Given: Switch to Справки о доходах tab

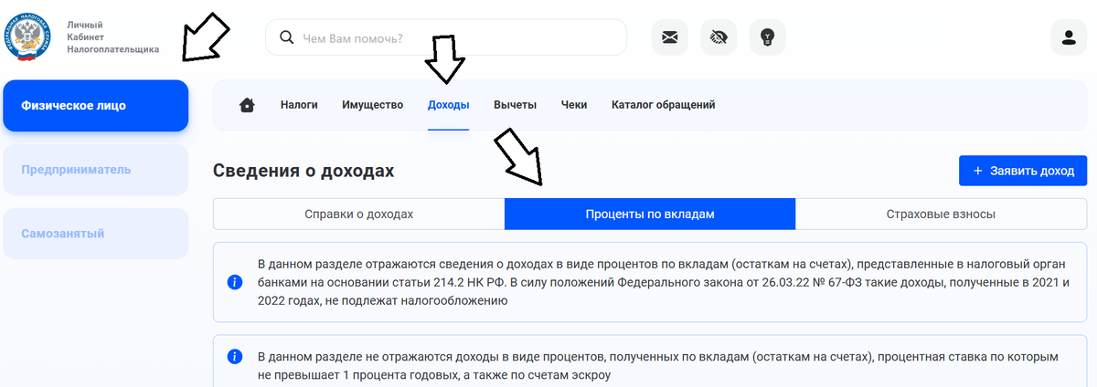Looking at the screenshot, I should pyautogui.click(x=359, y=214).
